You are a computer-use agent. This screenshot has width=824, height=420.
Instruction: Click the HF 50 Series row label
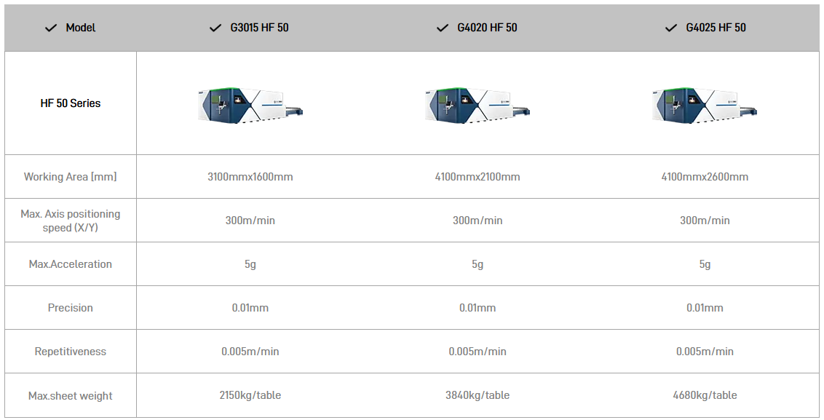click(x=71, y=103)
